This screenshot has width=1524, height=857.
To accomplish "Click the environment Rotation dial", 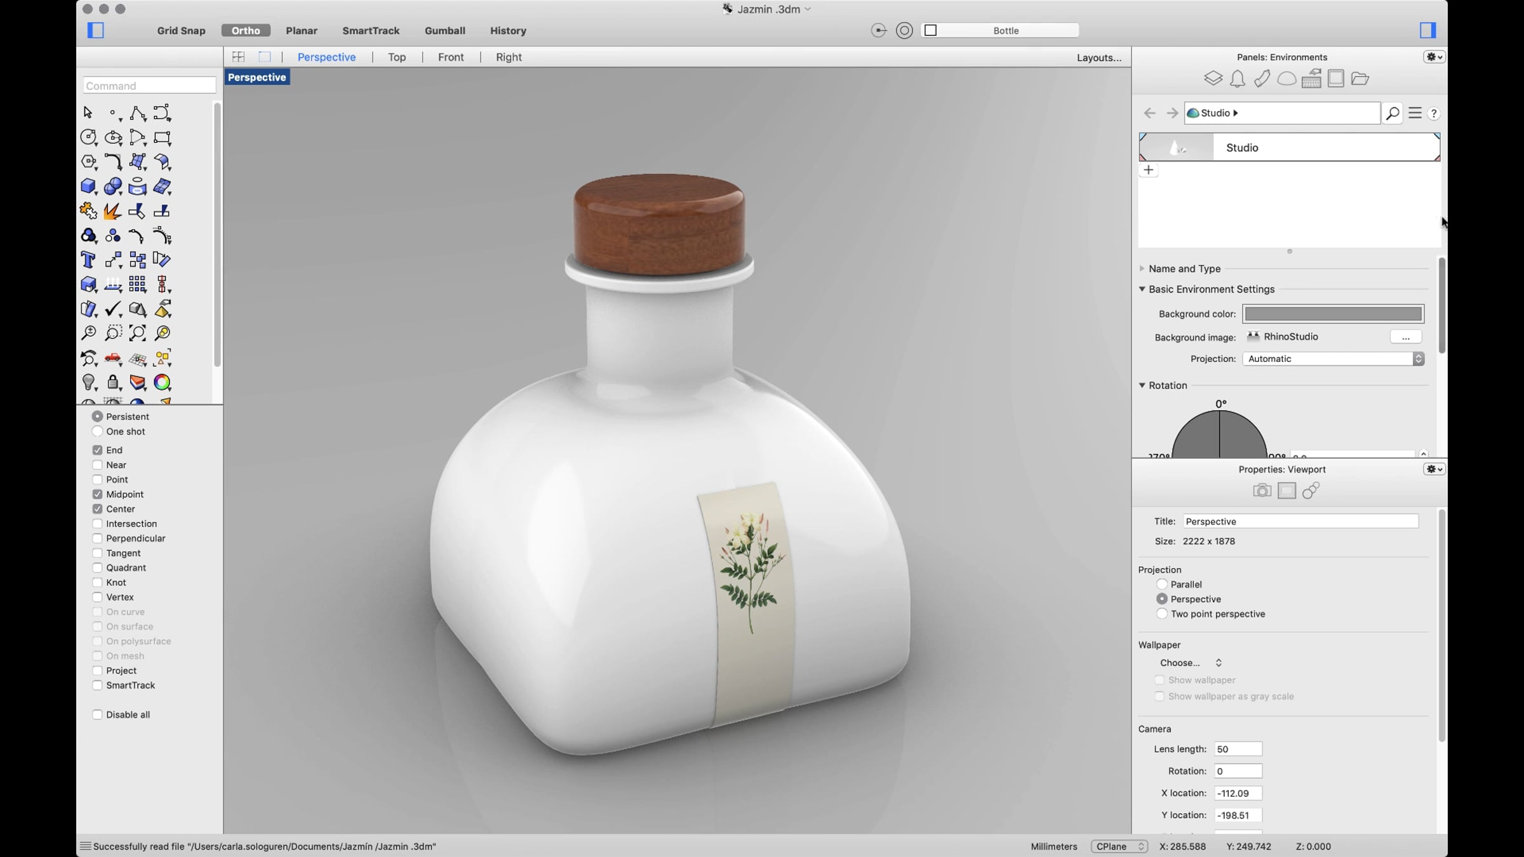I will point(1219,434).
